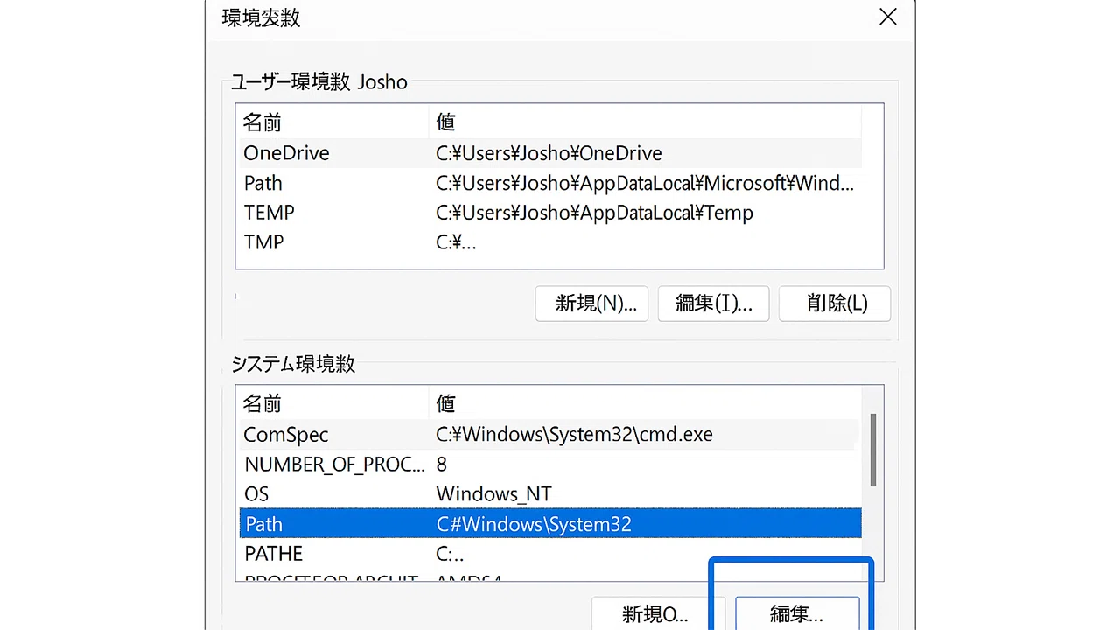The image size is (1120, 630).
Task: Click the 新規(N)... button for user variables
Action: click(x=592, y=304)
